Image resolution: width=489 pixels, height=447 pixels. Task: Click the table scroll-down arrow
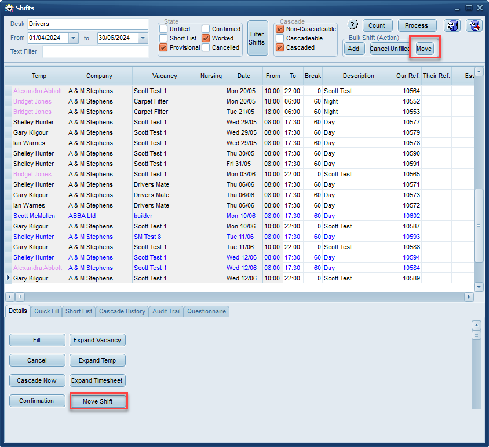click(479, 287)
